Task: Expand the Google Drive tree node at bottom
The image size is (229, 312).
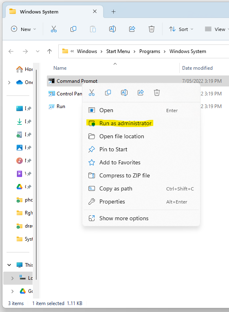Action: (x=12, y=291)
